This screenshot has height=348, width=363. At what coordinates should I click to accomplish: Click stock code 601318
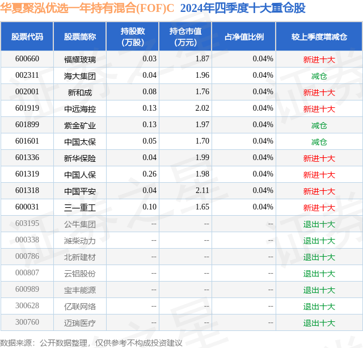(27, 190)
